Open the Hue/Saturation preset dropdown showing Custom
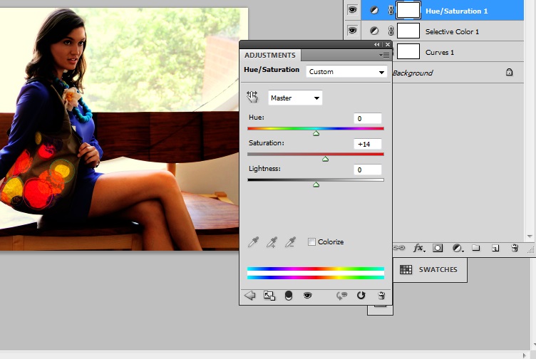This screenshot has width=536, height=359. [346, 72]
